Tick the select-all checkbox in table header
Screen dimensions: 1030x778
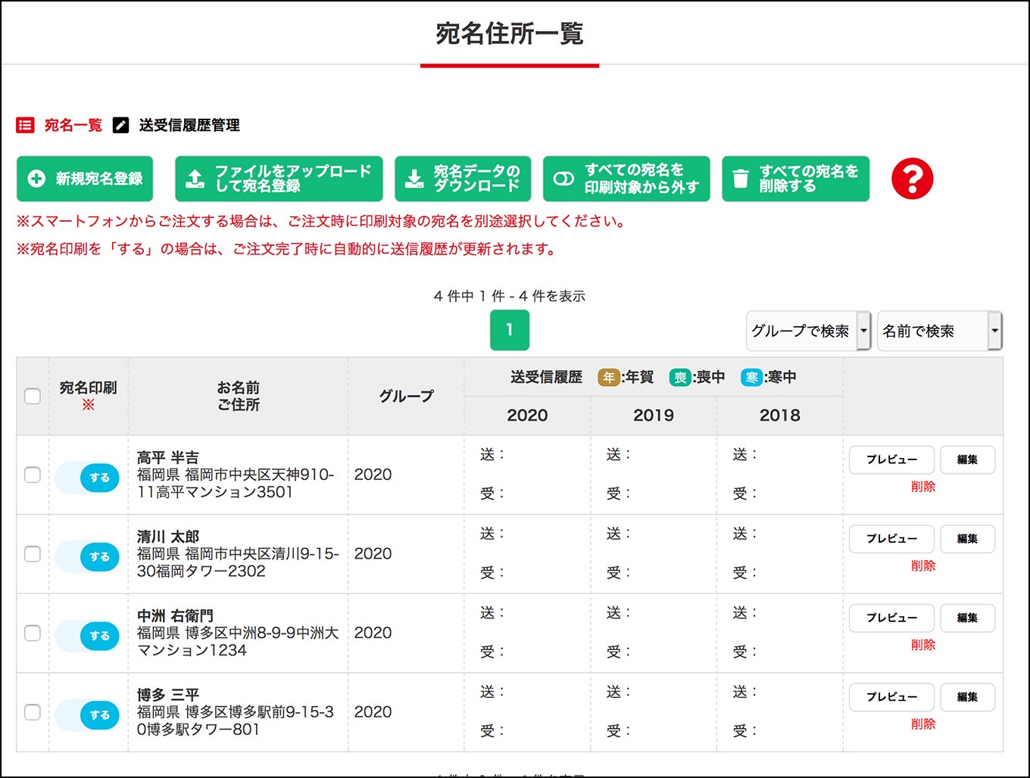pos(33,396)
